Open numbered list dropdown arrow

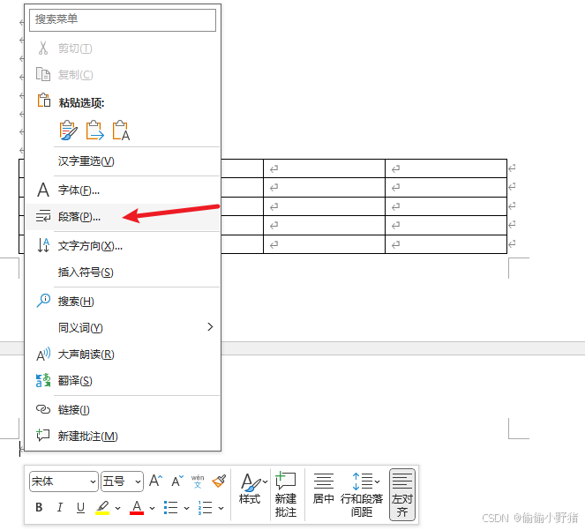click(x=221, y=508)
